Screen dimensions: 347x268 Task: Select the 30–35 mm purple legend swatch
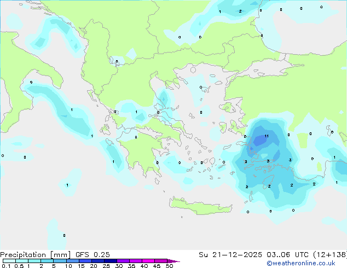(x=123, y=261)
